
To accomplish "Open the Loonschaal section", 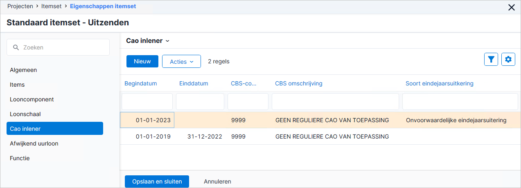I will pos(25,114).
